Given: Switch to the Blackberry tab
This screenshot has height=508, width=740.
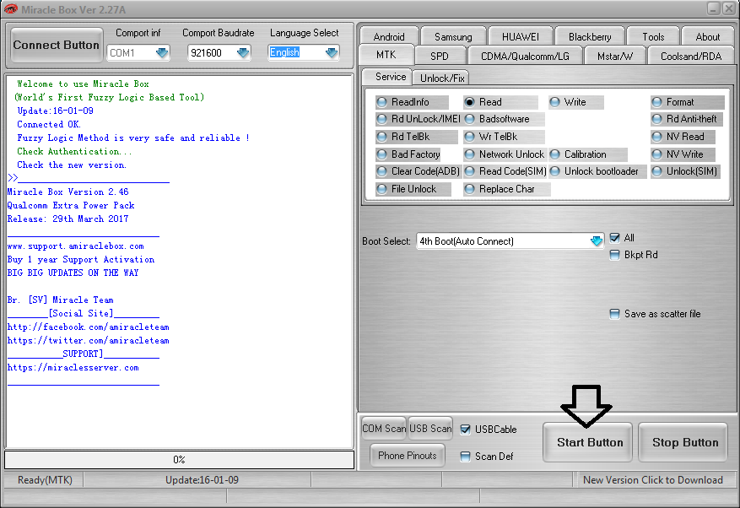Looking at the screenshot, I should point(590,36).
